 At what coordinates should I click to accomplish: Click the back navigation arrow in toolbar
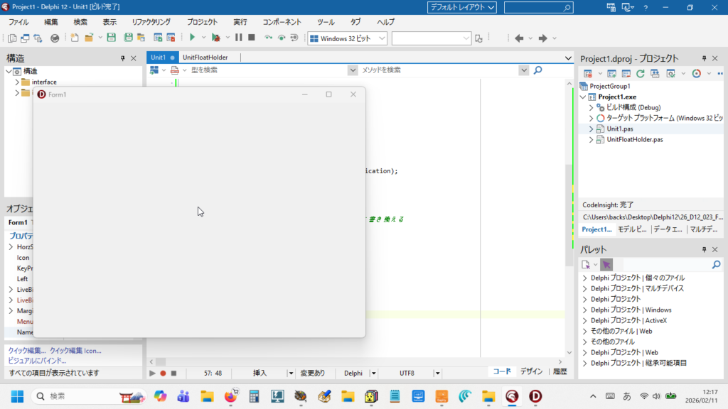519,38
